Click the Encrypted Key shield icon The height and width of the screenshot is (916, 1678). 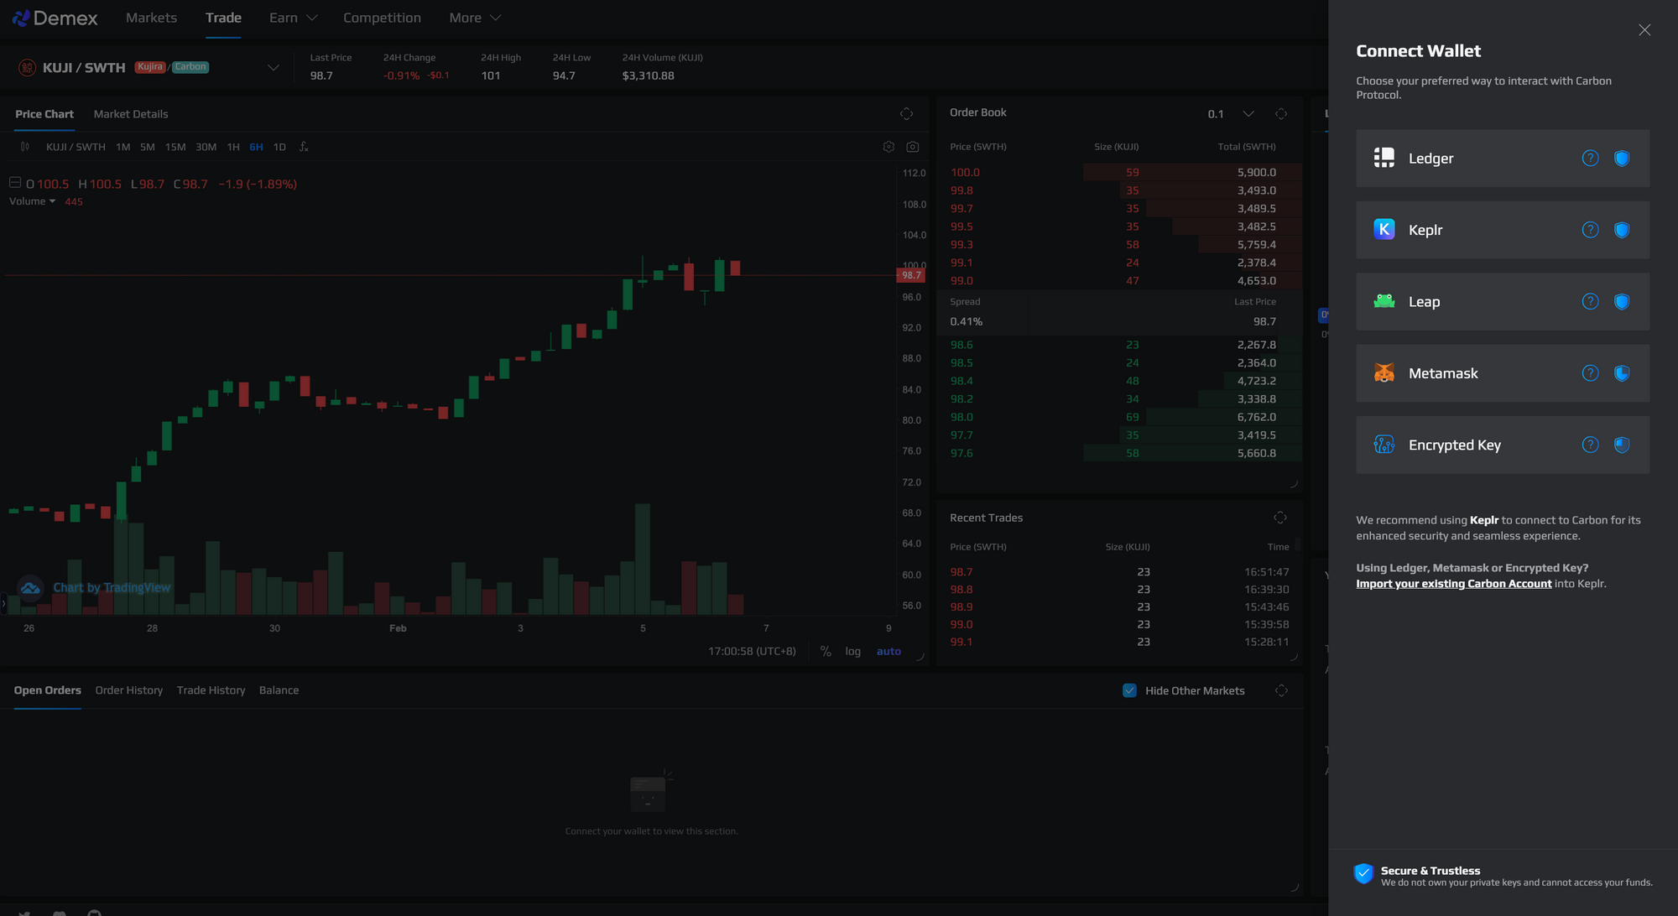(1622, 445)
